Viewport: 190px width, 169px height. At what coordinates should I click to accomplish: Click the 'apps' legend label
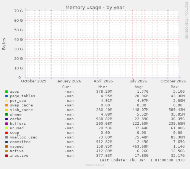pos(15,92)
